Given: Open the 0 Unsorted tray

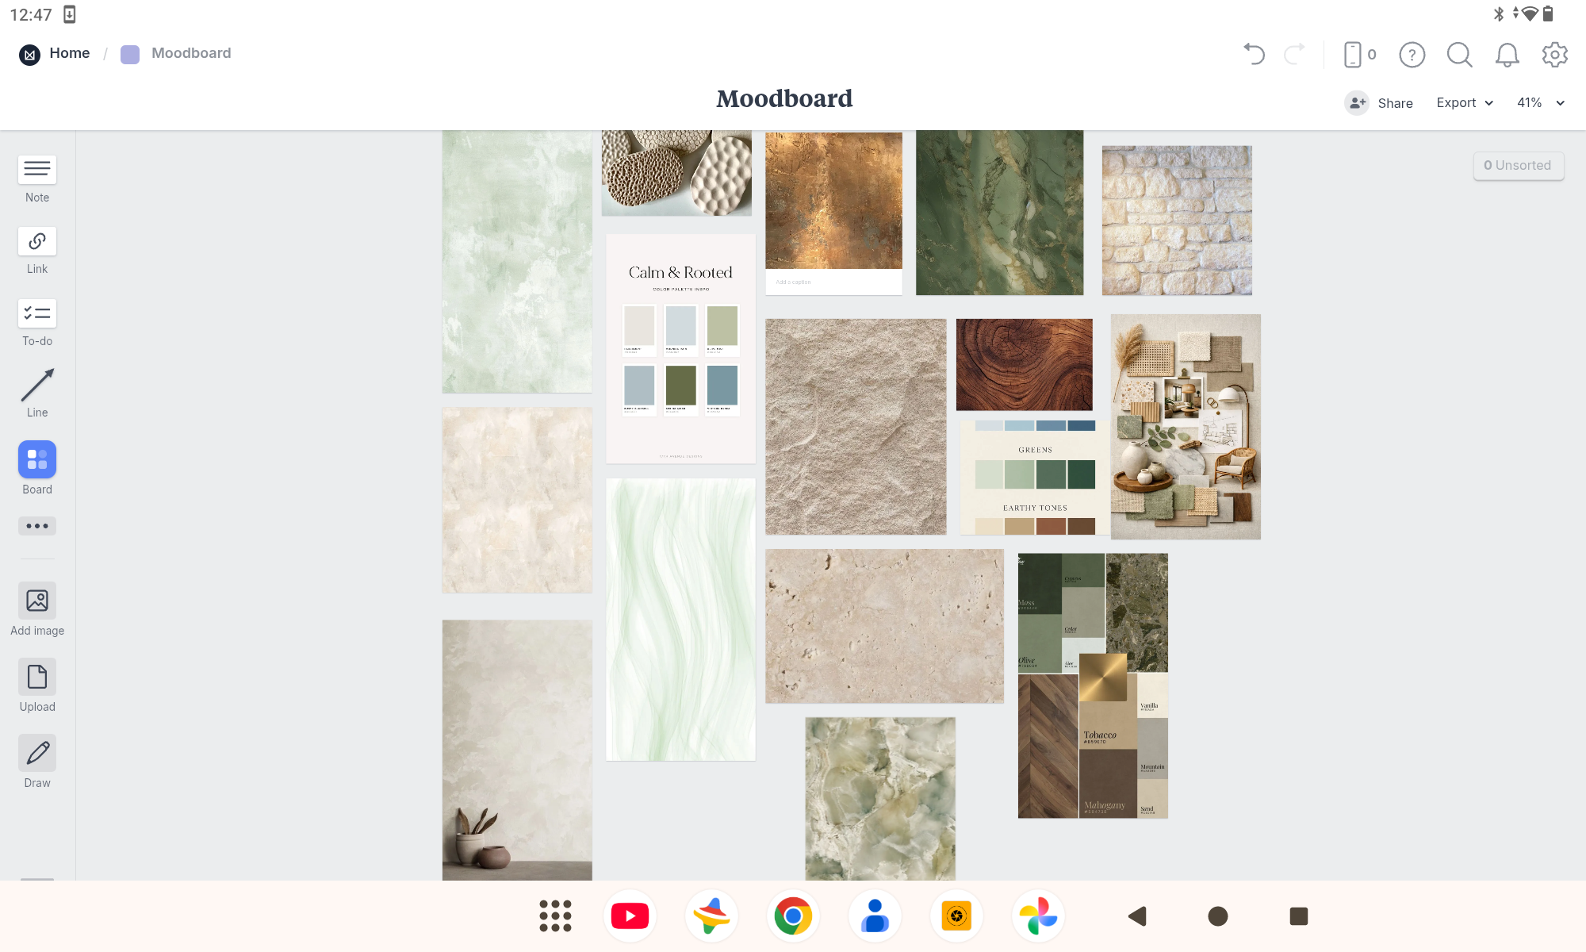Looking at the screenshot, I should [1518, 165].
